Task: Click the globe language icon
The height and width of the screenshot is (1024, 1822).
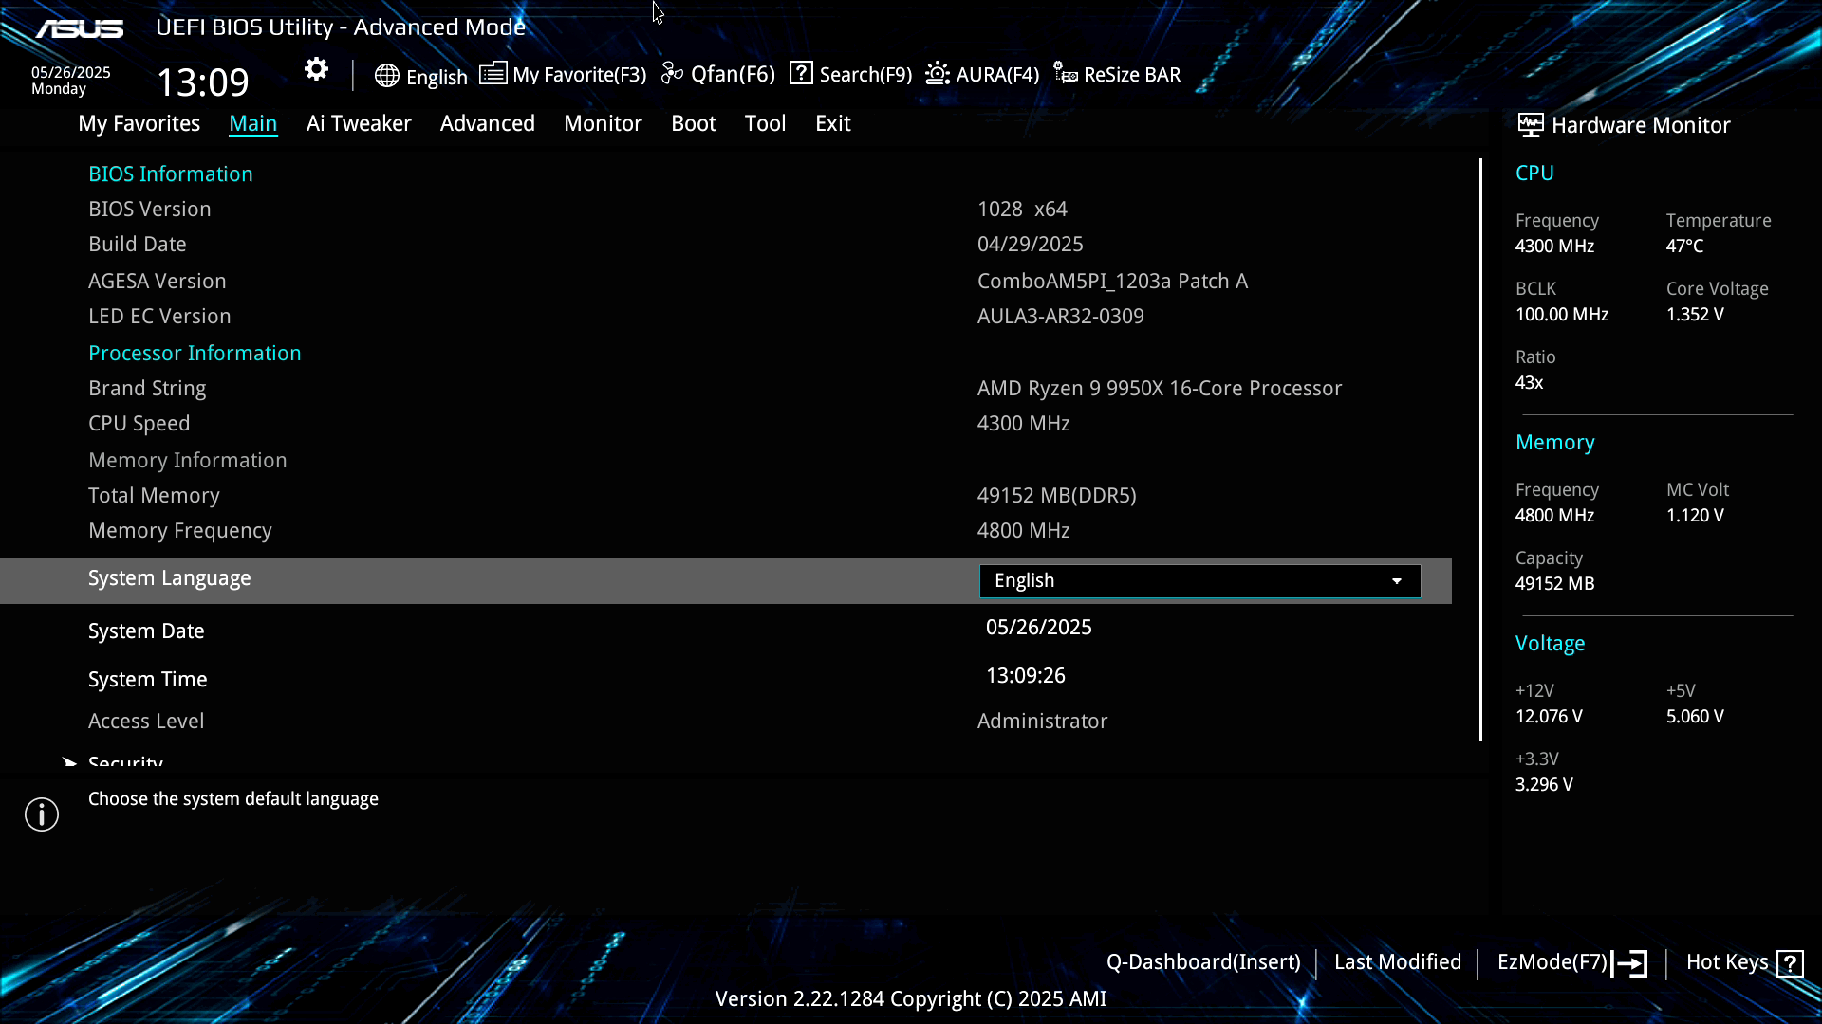Action: coord(386,76)
